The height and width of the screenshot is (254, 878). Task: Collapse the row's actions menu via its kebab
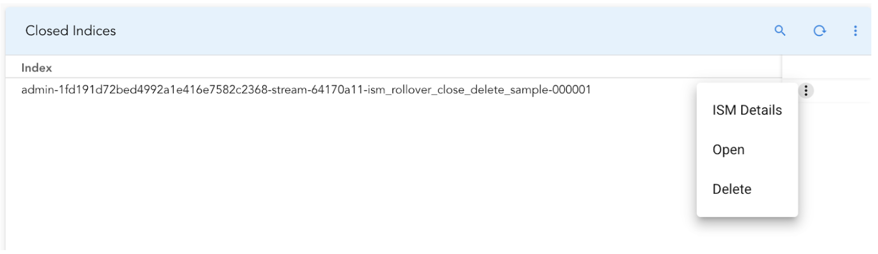click(805, 90)
